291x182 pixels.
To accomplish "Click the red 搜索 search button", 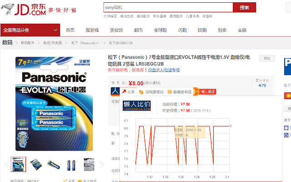I will (x=245, y=7).
